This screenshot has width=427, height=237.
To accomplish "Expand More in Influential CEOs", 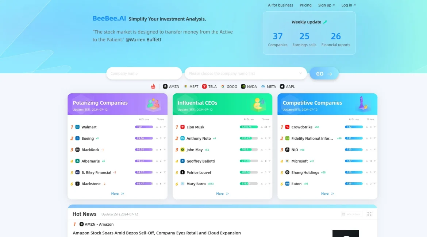I will click(x=223, y=194).
